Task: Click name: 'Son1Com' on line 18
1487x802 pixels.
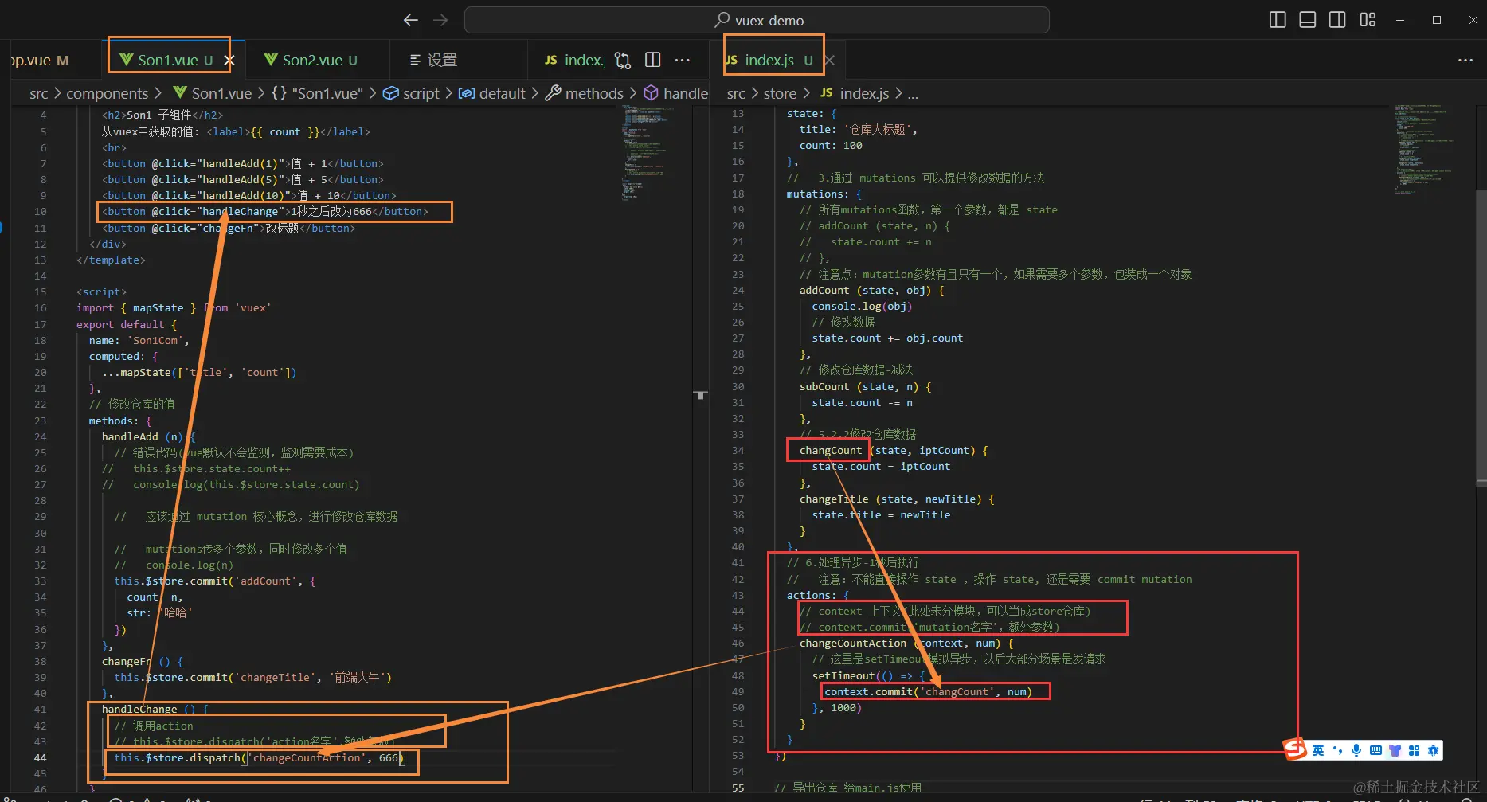Action: [139, 340]
